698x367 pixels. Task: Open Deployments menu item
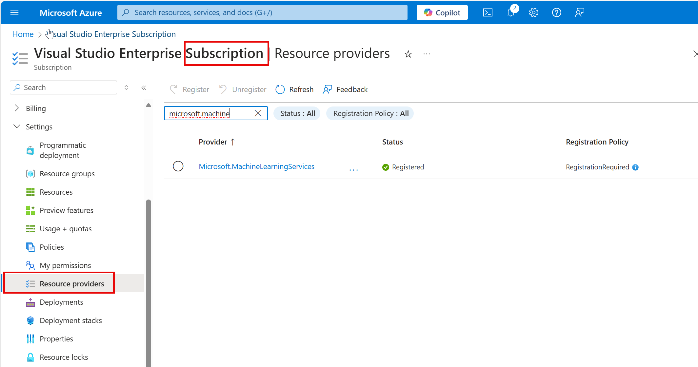61,302
